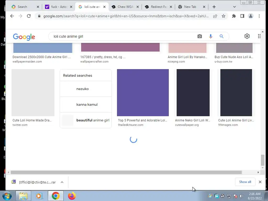The width and height of the screenshot is (268, 201).
Task: Click the Chrome taskbar icon
Action: click(55, 196)
